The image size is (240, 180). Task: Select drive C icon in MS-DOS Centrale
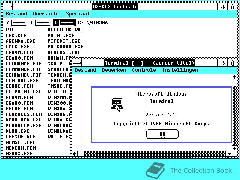pyautogui.click(x=64, y=22)
